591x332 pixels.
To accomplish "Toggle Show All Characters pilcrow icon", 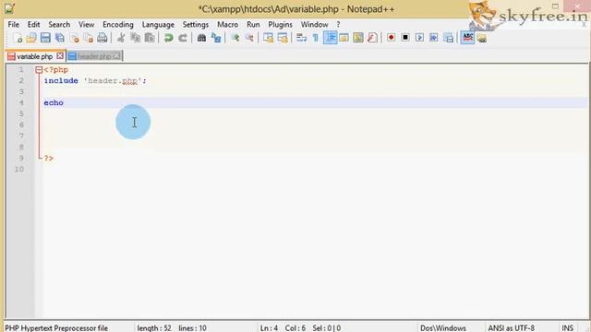I will click(x=316, y=38).
